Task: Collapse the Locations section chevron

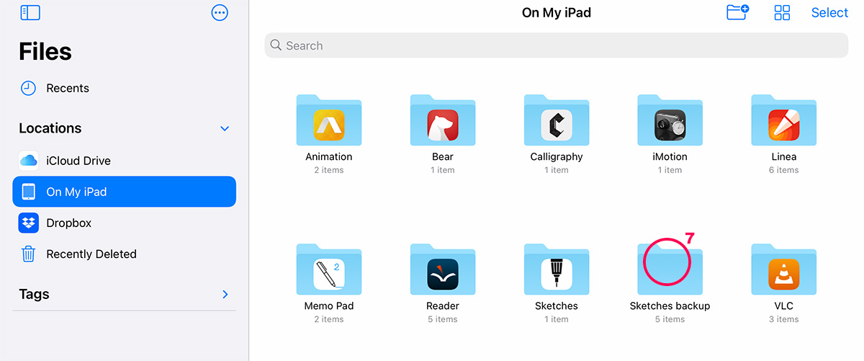Action: click(225, 129)
